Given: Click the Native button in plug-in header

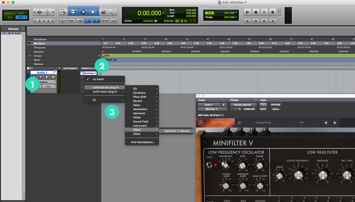Looking at the screenshot, I should pyautogui.click(x=276, y=109).
